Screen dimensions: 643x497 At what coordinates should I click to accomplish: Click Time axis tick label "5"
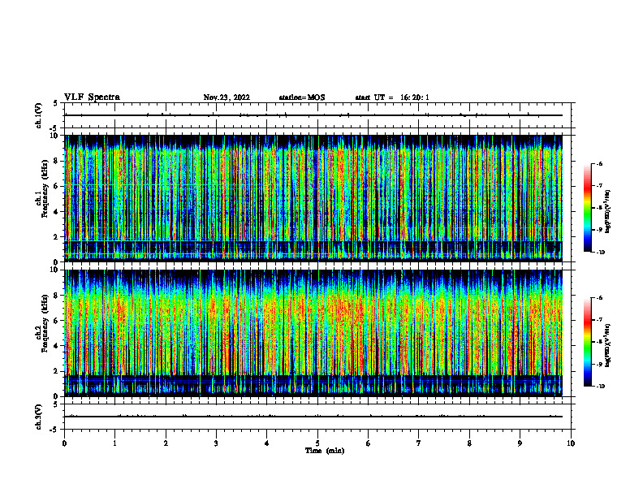tap(317, 443)
